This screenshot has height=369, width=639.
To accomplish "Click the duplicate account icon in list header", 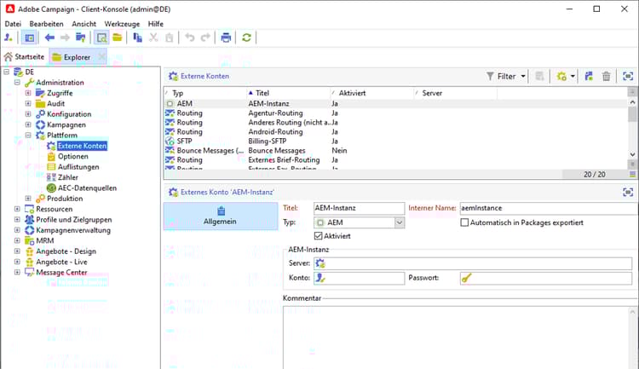I will click(x=589, y=76).
